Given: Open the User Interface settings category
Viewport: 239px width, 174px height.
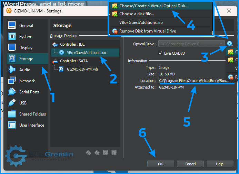Looking at the screenshot, I should 28,125.
